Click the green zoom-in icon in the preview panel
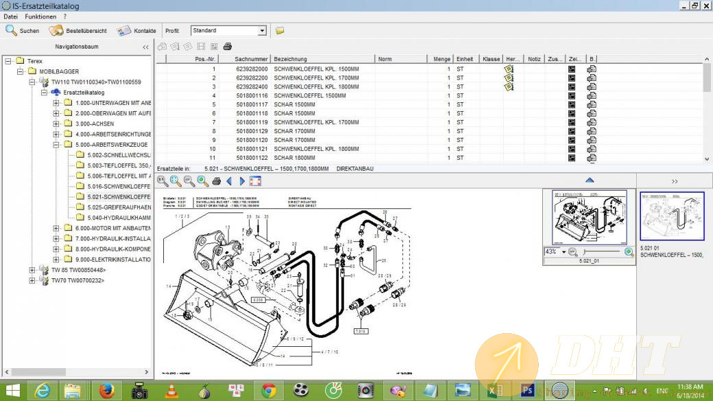Screen dimensions: 713x401 tap(629, 252)
